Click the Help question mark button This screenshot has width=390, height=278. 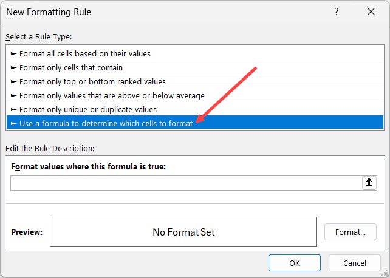coord(337,12)
